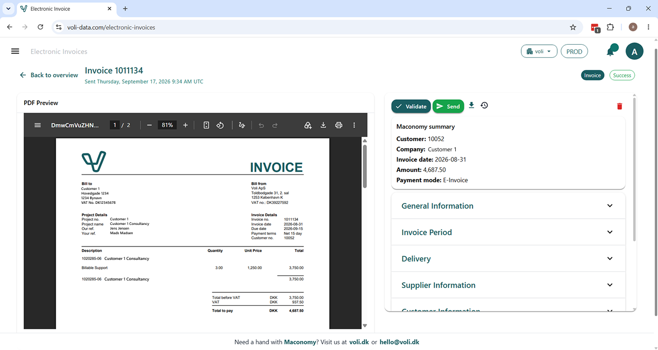Print the PDF document
Screen dimensions: 658x350
click(339, 125)
